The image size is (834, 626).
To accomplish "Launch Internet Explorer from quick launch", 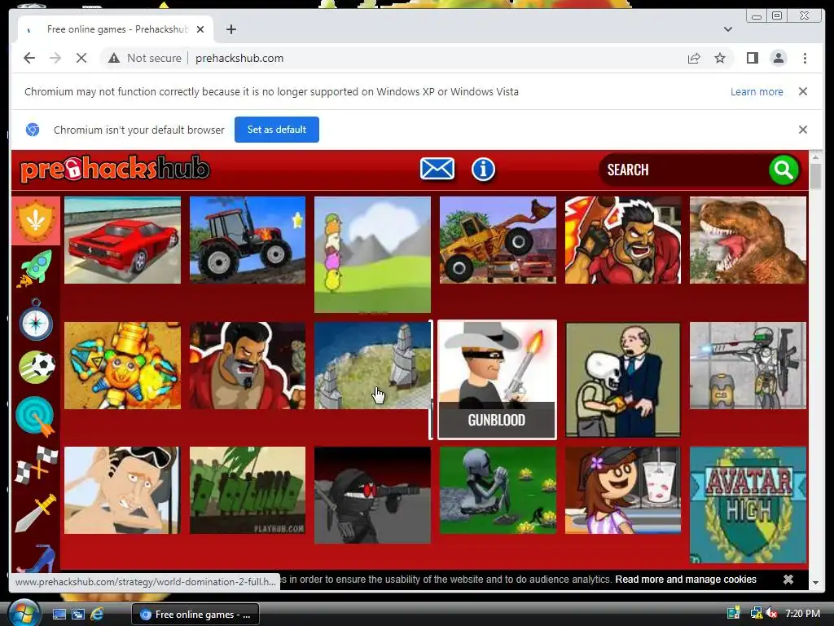I will [97, 615].
